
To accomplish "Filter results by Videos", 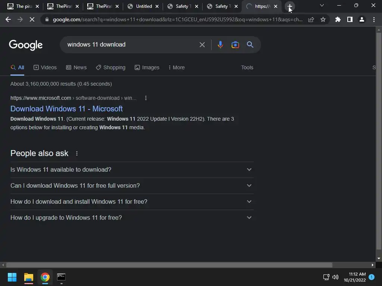I will [45, 68].
